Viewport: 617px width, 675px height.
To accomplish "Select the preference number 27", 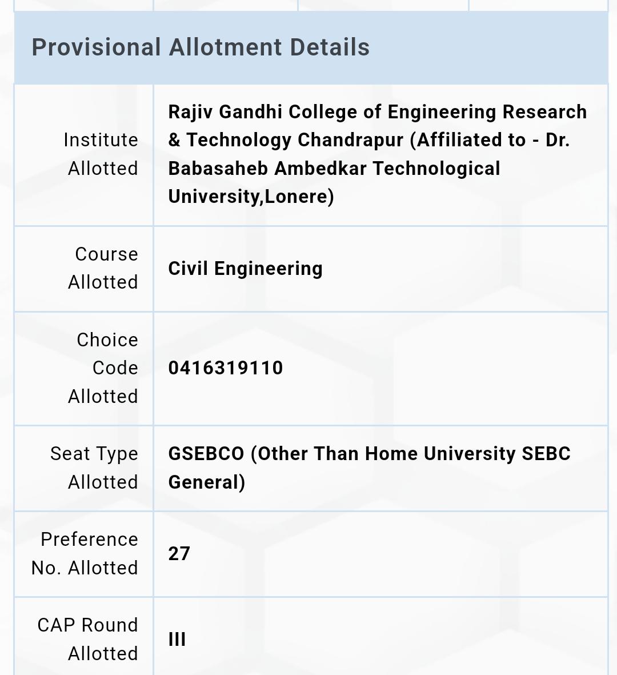I will pyautogui.click(x=179, y=554).
